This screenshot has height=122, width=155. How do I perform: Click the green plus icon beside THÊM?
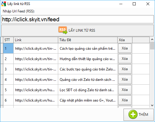(133, 114)
